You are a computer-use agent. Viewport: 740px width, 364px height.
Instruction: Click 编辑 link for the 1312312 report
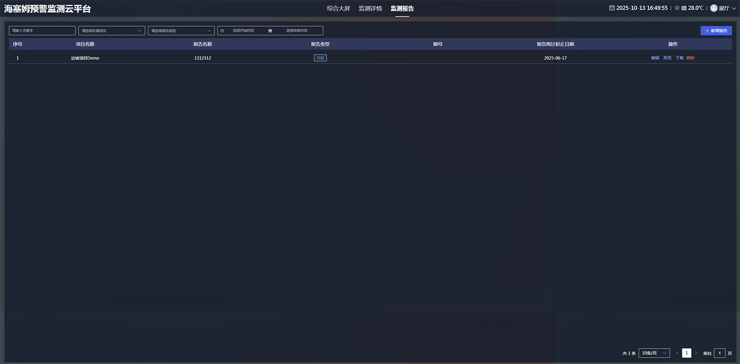click(655, 58)
